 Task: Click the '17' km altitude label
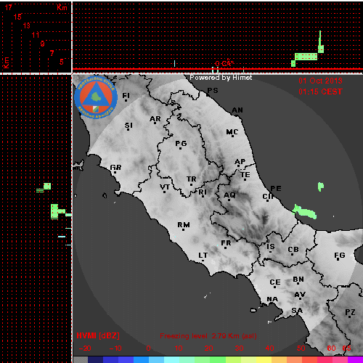[x=9, y=7]
